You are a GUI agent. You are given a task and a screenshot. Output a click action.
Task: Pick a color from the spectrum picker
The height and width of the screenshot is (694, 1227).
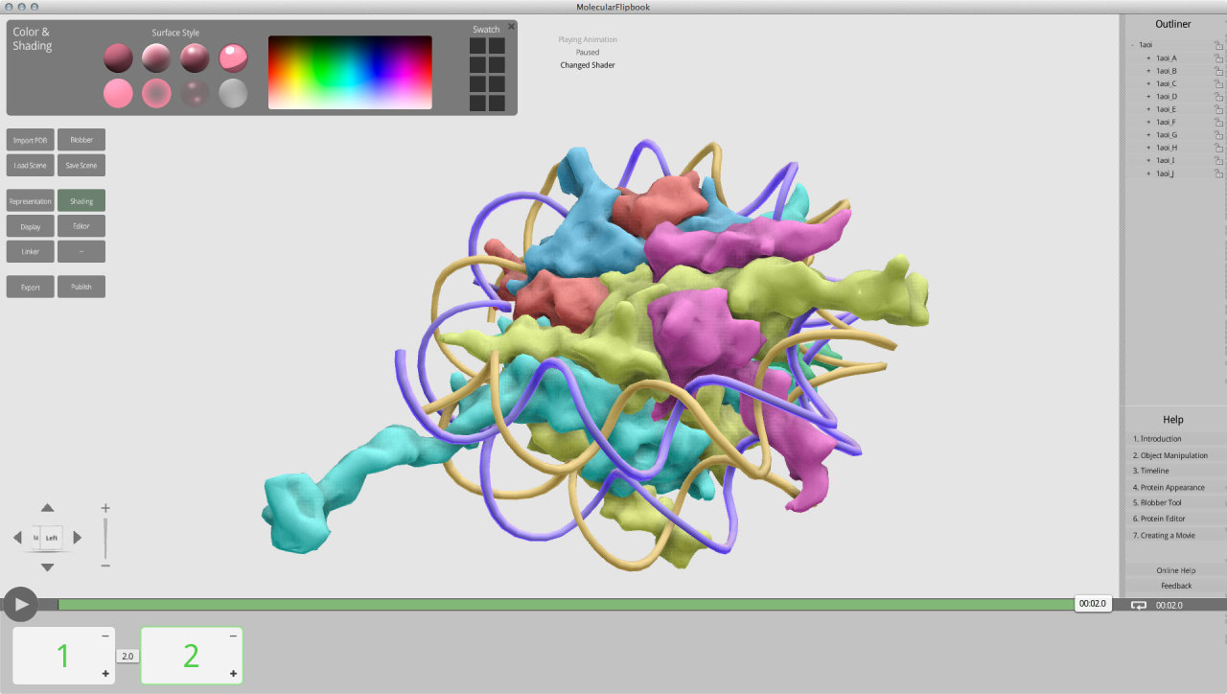pyautogui.click(x=350, y=73)
